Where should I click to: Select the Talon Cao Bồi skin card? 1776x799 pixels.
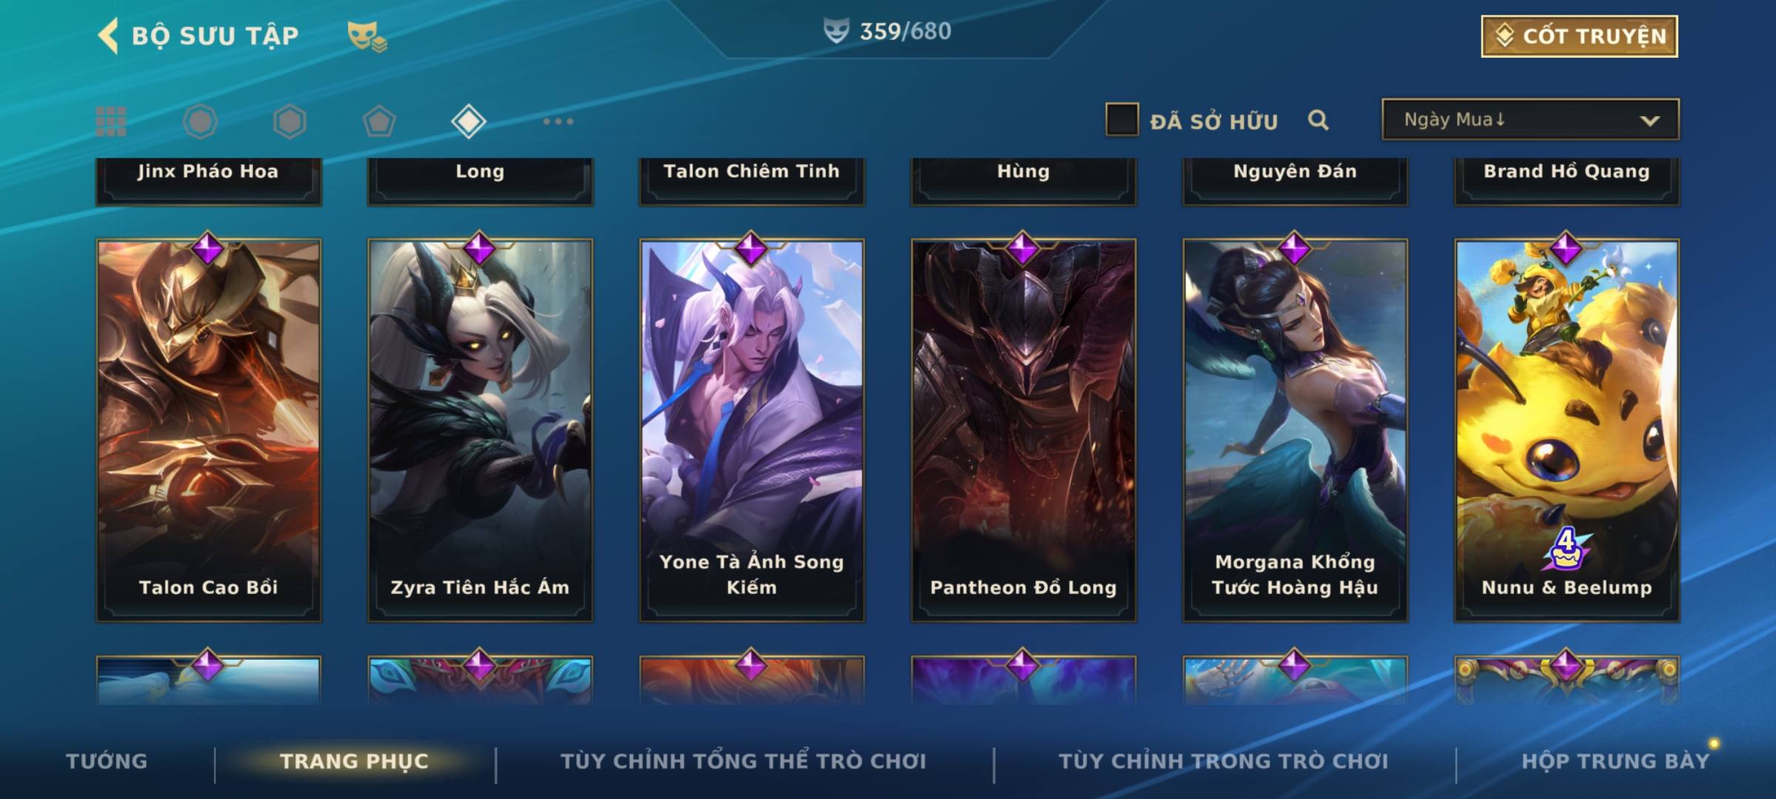click(x=209, y=430)
